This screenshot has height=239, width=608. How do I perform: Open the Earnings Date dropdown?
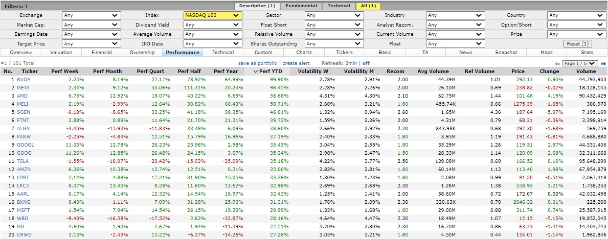coord(91,34)
